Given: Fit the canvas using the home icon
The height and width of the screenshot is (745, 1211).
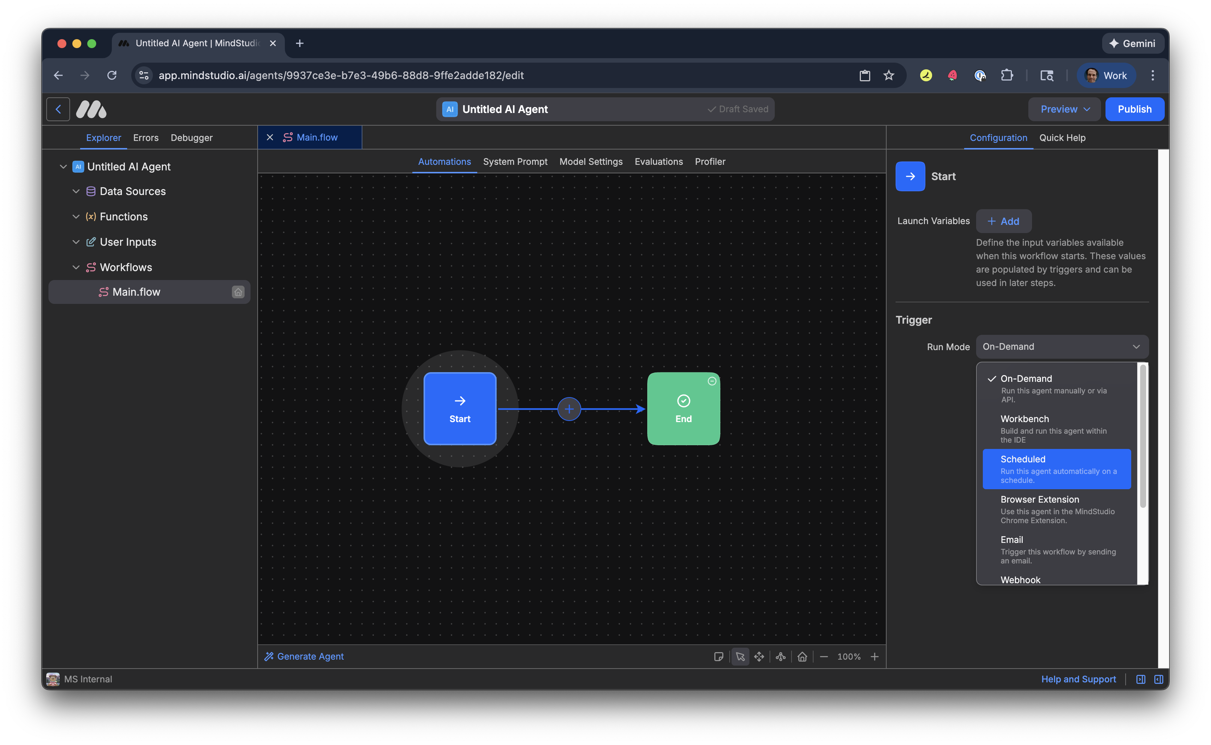Looking at the screenshot, I should pyautogui.click(x=802, y=656).
